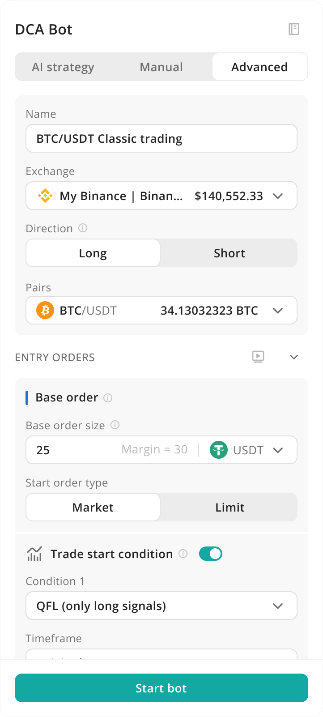
Task: Open the Base order size info tooltip icon
Action: [x=115, y=425]
